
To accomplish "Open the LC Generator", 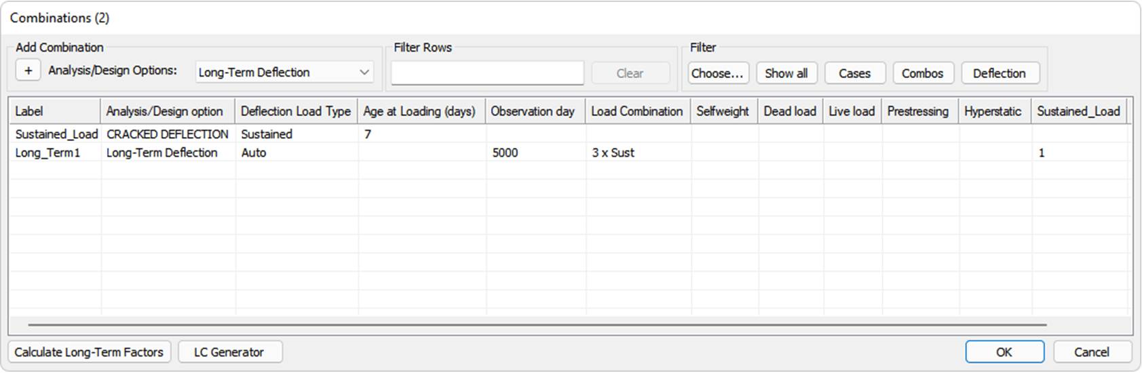I will (229, 352).
